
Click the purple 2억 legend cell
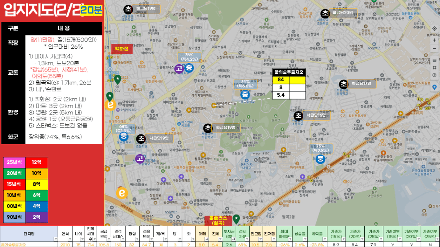point(37,217)
